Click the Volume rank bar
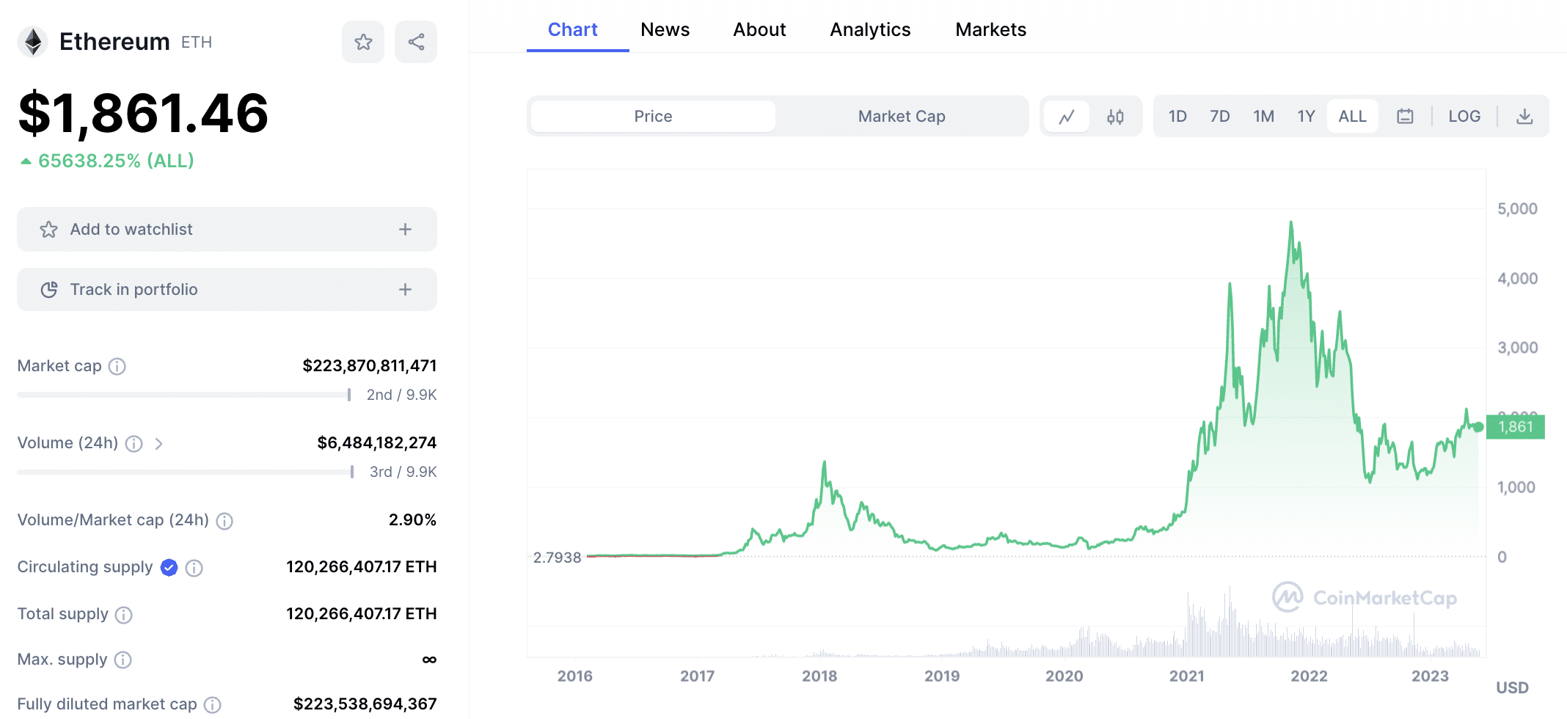The image size is (1567, 719). [x=186, y=472]
